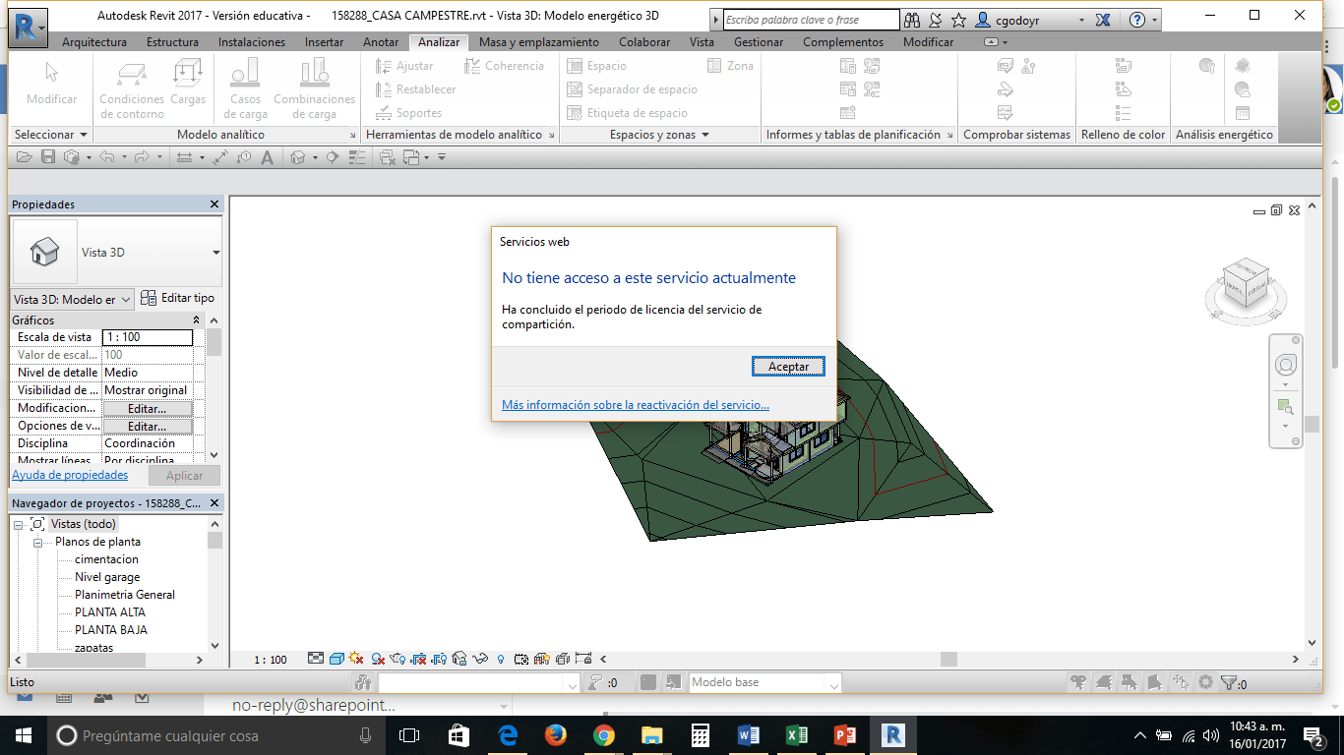The image size is (1344, 755).
Task: Open Autodesk Exchange Apps X icon
Action: (1103, 20)
